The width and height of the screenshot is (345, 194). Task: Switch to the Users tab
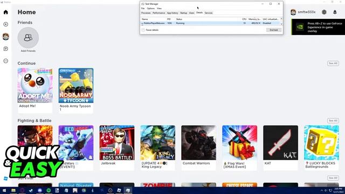(x=192, y=13)
